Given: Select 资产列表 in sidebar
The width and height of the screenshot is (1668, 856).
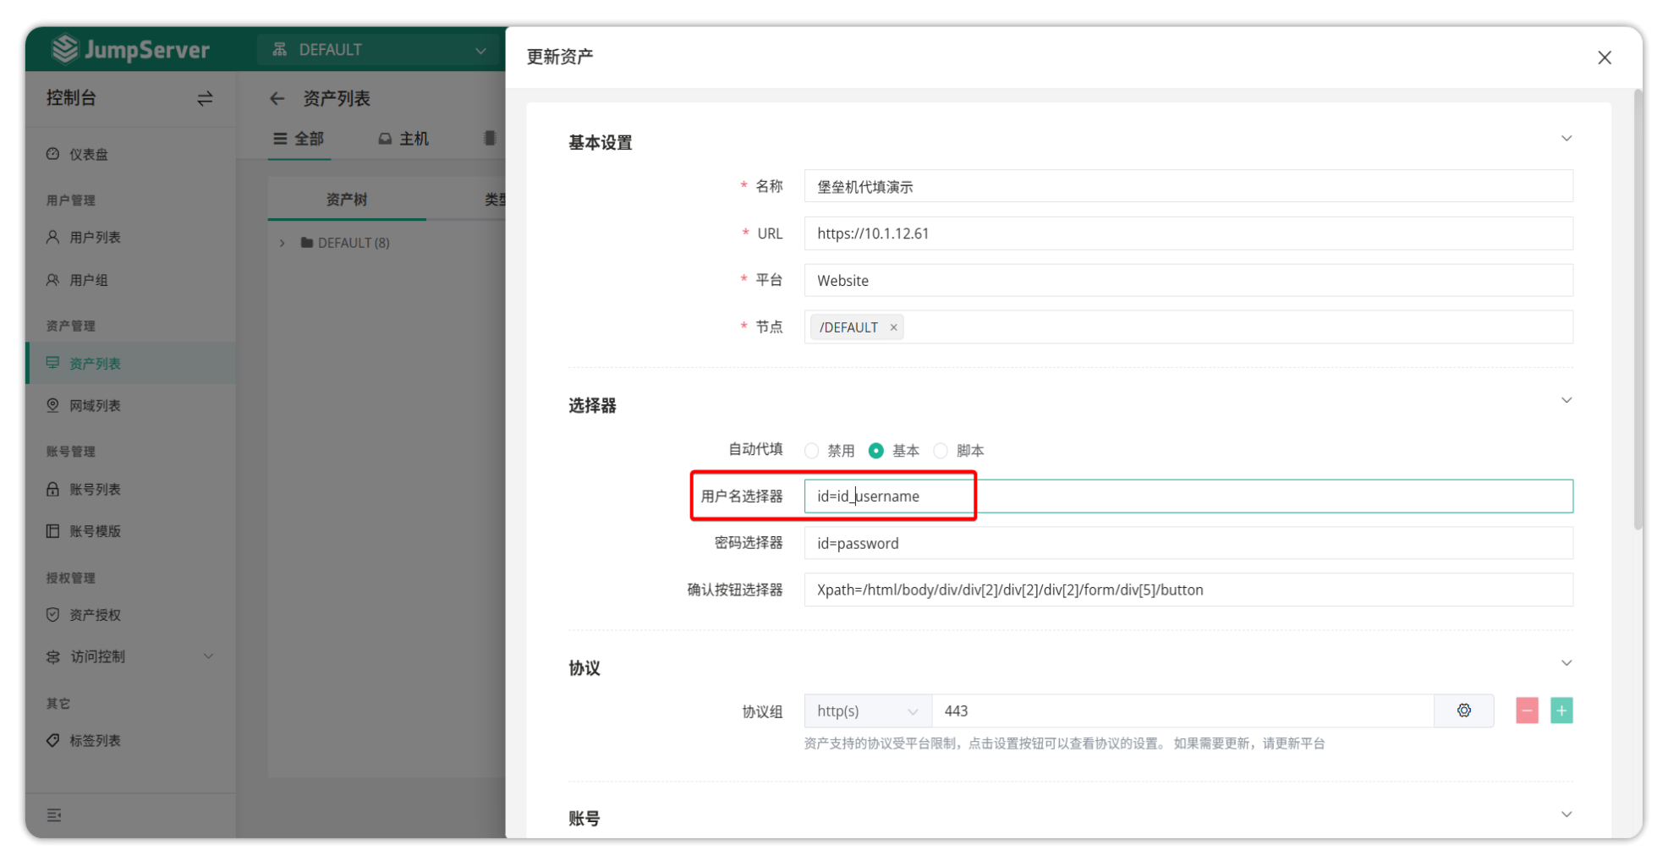Looking at the screenshot, I should [x=131, y=363].
